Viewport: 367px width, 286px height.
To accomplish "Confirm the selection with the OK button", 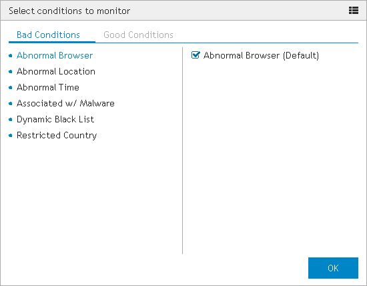I will tap(333, 268).
